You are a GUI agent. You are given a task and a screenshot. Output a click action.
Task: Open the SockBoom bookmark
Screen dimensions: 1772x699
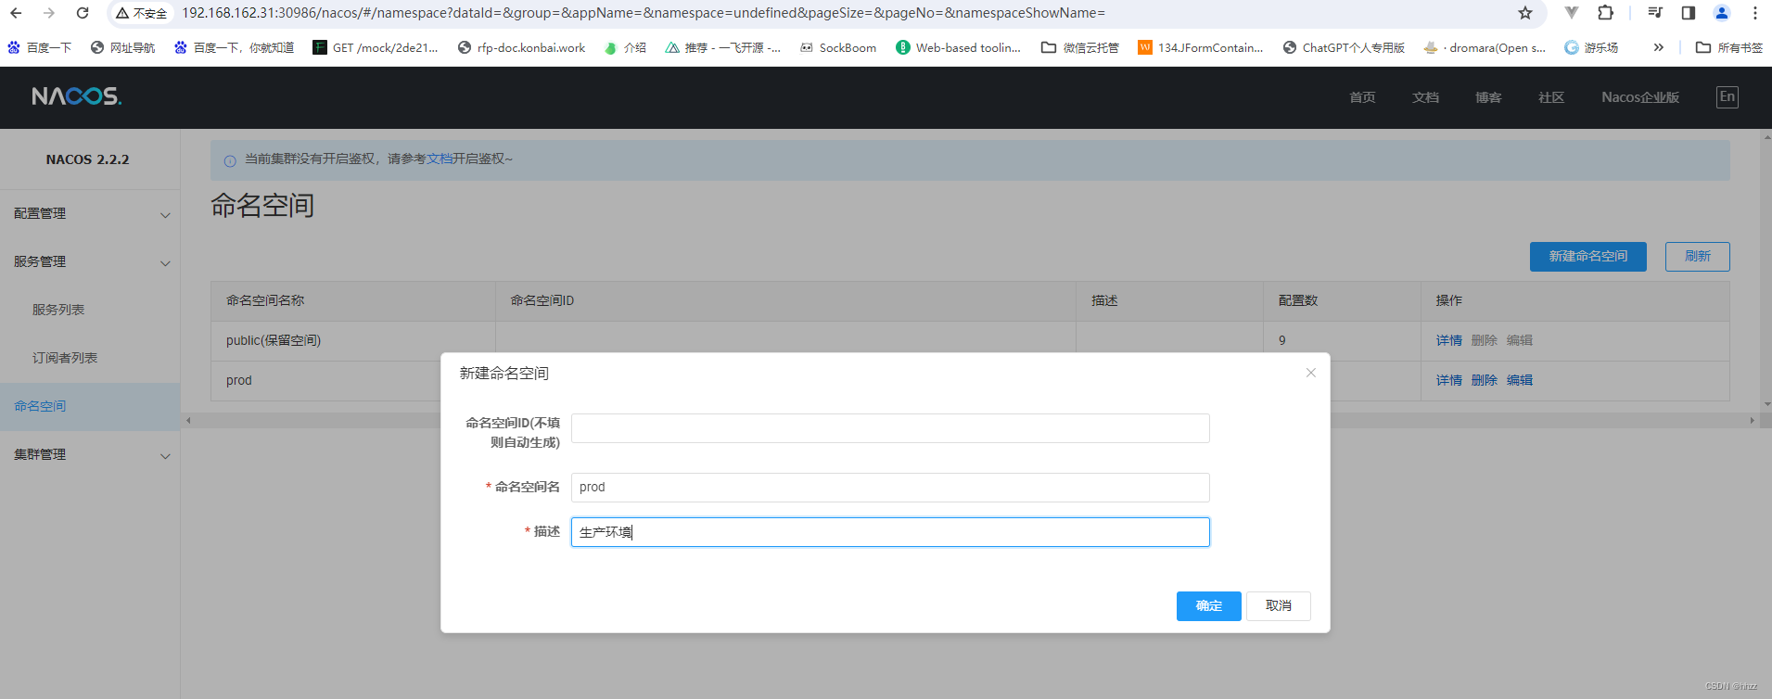click(837, 47)
